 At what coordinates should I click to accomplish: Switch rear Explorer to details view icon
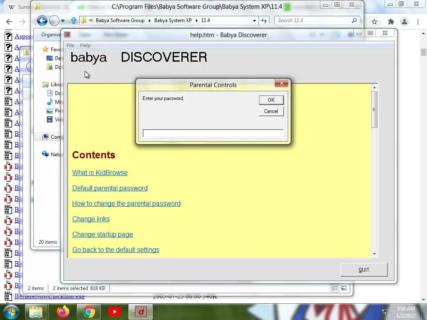[x=335, y=288]
